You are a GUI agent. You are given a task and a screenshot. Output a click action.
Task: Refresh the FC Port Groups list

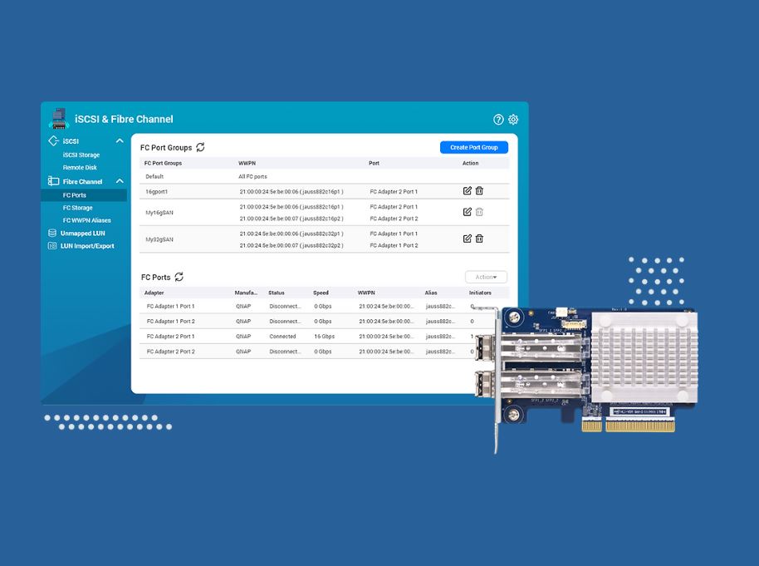(x=200, y=147)
